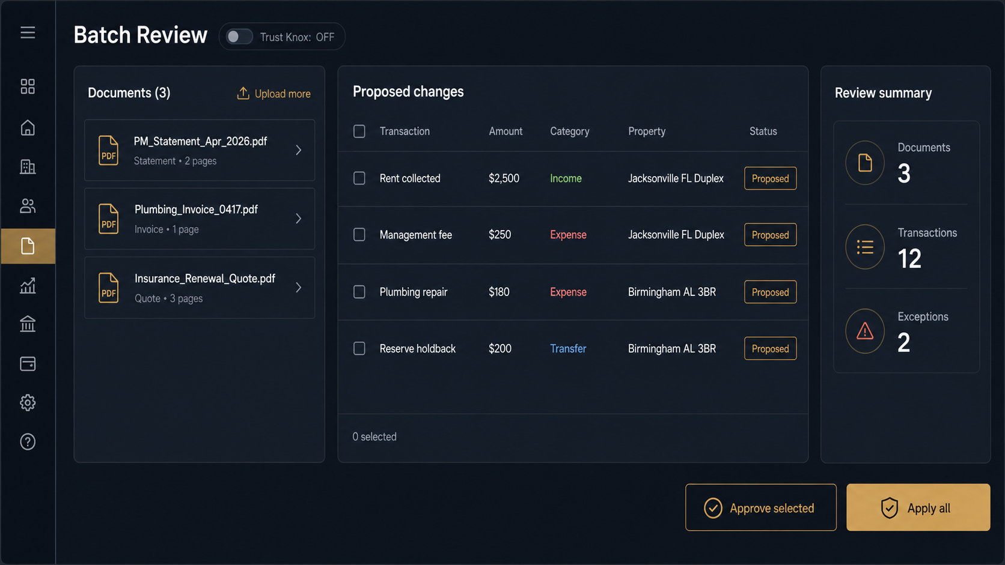
Task: Click the Transaction column header
Action: point(405,131)
